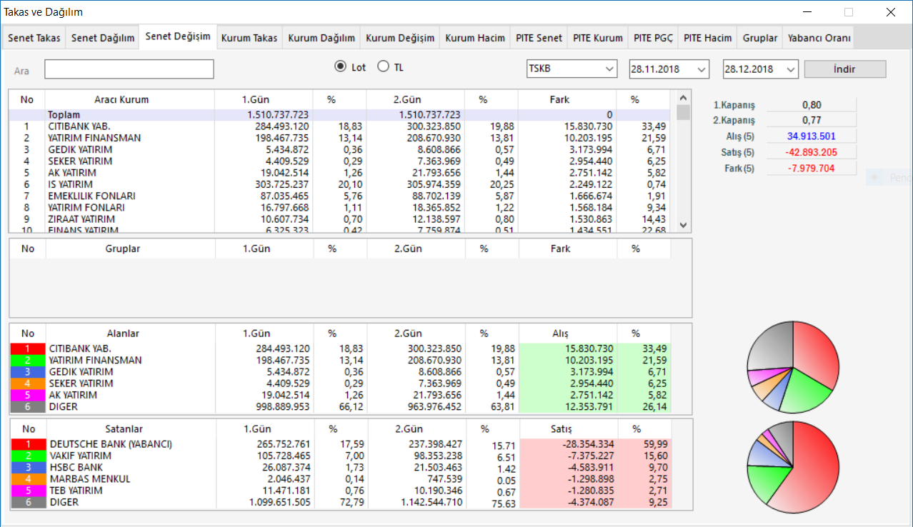Click blue swatch 3 for HSBC BANK seller
The width and height of the screenshot is (913, 527).
pyautogui.click(x=27, y=467)
